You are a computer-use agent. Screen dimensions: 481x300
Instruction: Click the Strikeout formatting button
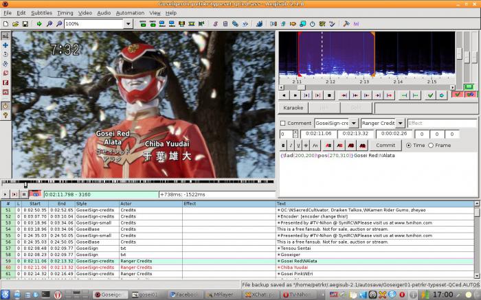[x=306, y=146]
